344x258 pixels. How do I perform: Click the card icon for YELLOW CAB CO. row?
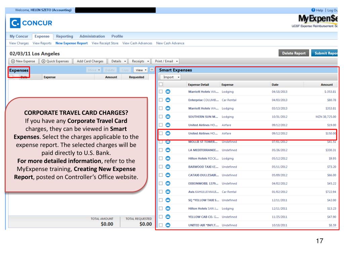click(168, 217)
